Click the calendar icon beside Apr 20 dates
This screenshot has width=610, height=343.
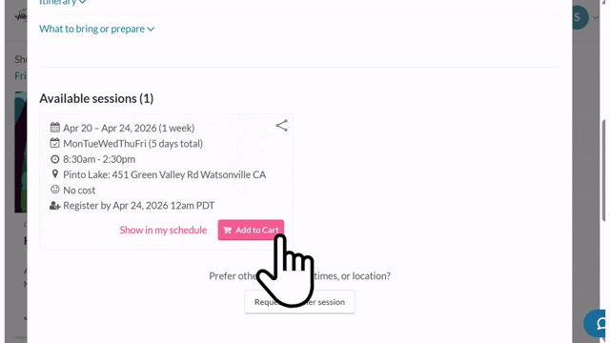pos(55,127)
